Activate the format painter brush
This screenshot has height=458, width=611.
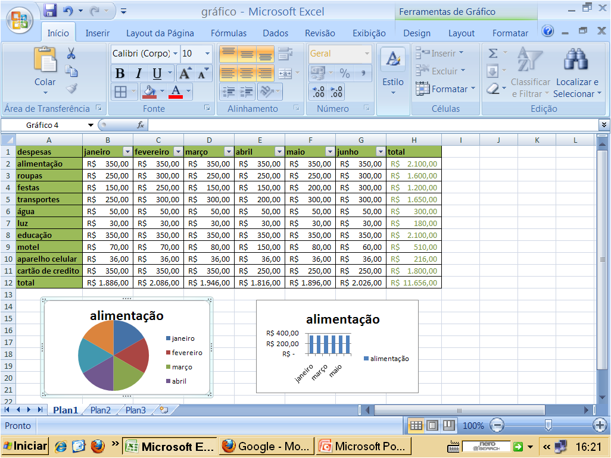point(71,89)
